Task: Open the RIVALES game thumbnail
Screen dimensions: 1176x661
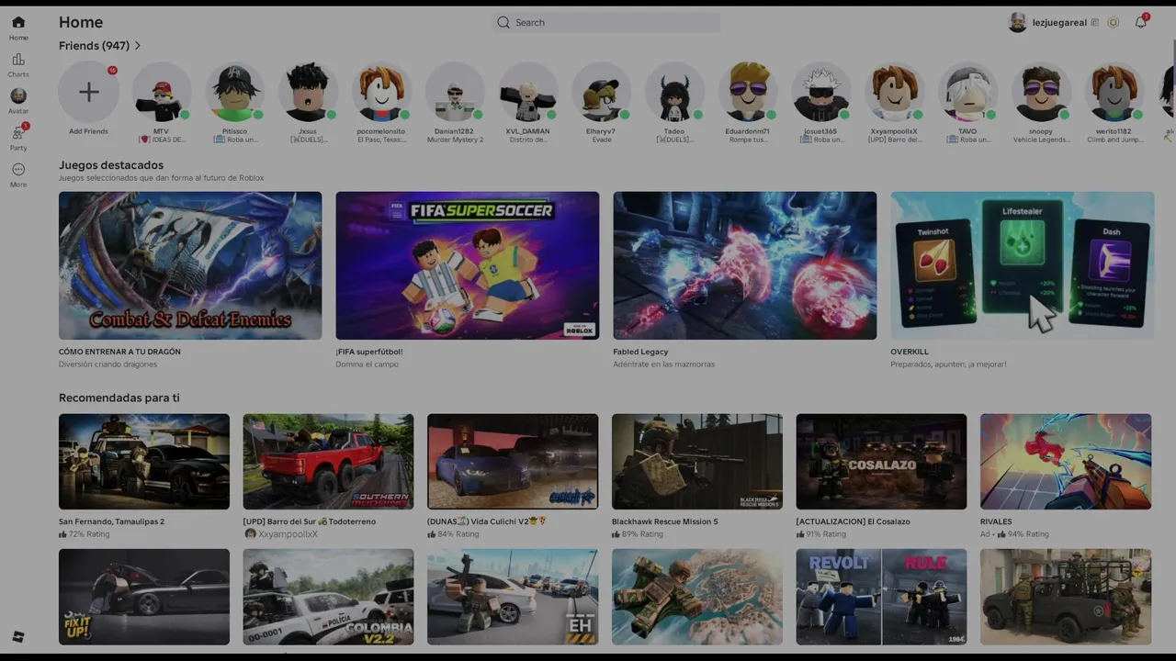Action: (1066, 462)
